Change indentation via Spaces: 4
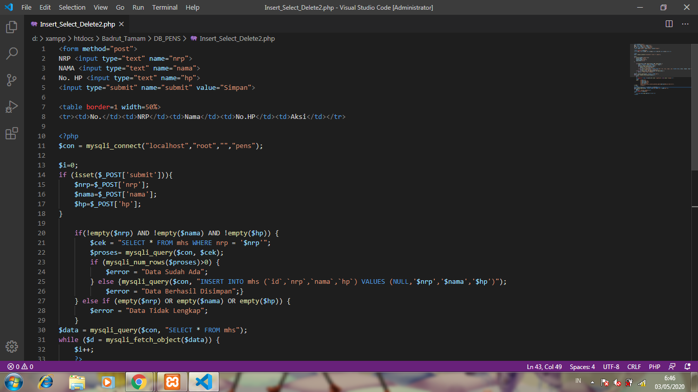The width and height of the screenshot is (698, 392). tap(583, 366)
